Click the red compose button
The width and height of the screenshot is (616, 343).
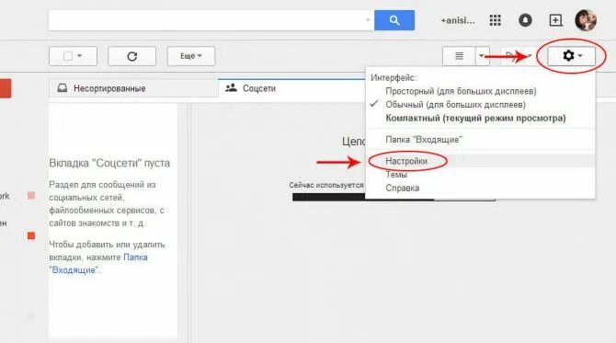tap(6, 88)
